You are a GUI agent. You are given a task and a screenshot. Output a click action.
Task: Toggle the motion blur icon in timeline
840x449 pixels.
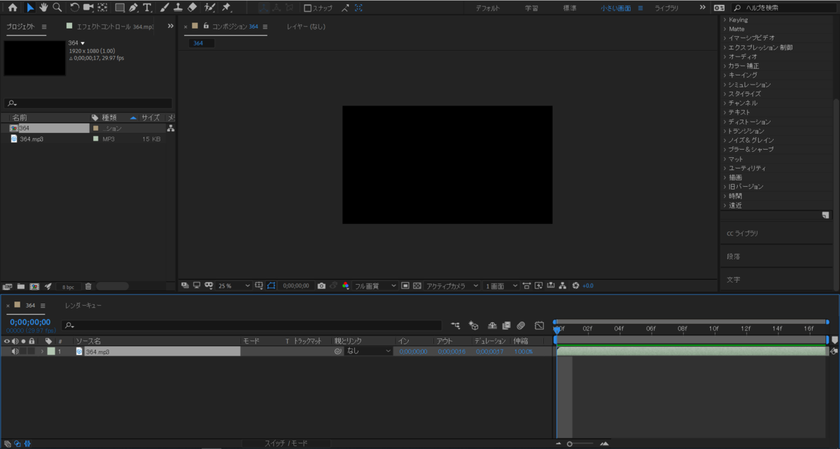521,325
